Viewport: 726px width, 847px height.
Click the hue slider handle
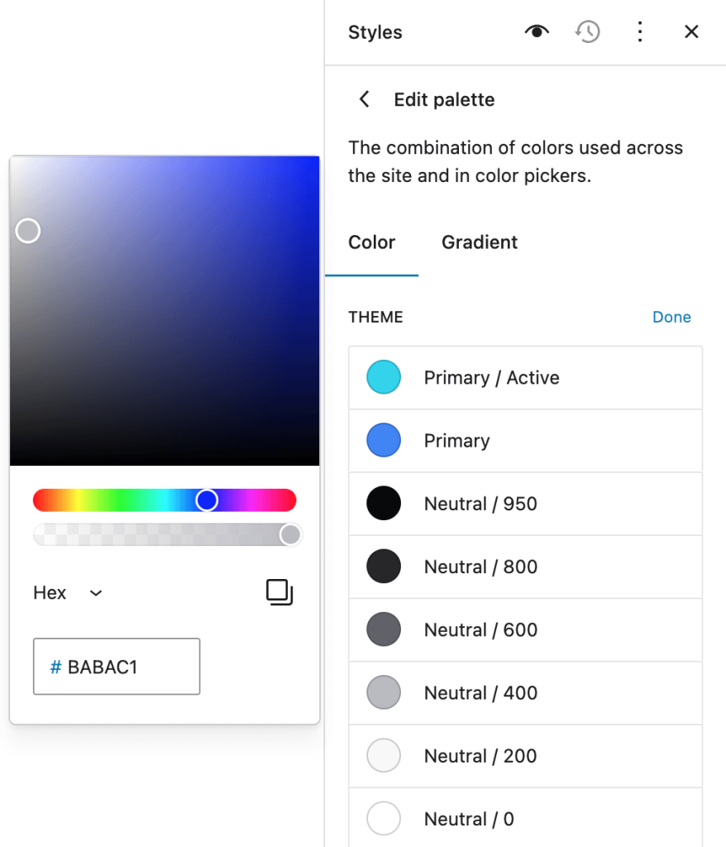207,500
